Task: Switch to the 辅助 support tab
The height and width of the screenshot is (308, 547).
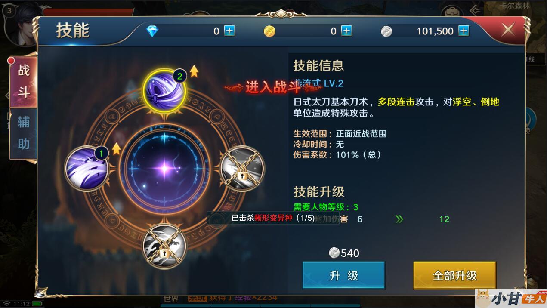Action: pos(23,133)
